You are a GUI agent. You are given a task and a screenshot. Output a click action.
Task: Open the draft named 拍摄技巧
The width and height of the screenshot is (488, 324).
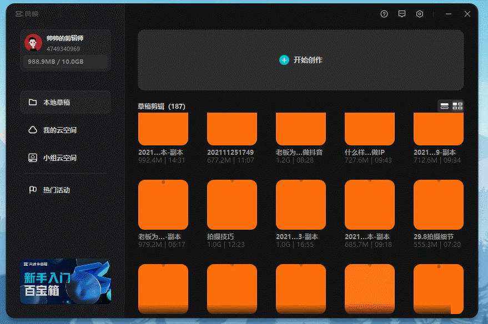pyautogui.click(x=232, y=204)
